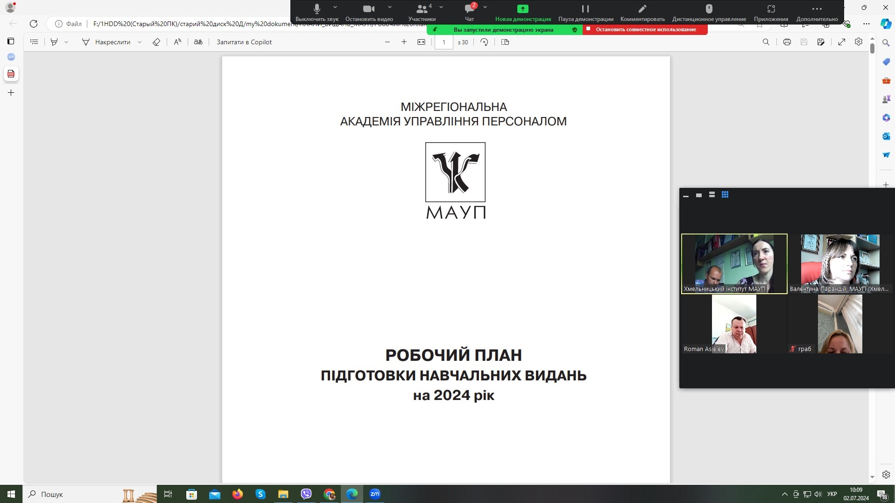This screenshot has height=503, width=895.
Task: Mute microphone in Zoom toolbar
Action: coord(317,13)
